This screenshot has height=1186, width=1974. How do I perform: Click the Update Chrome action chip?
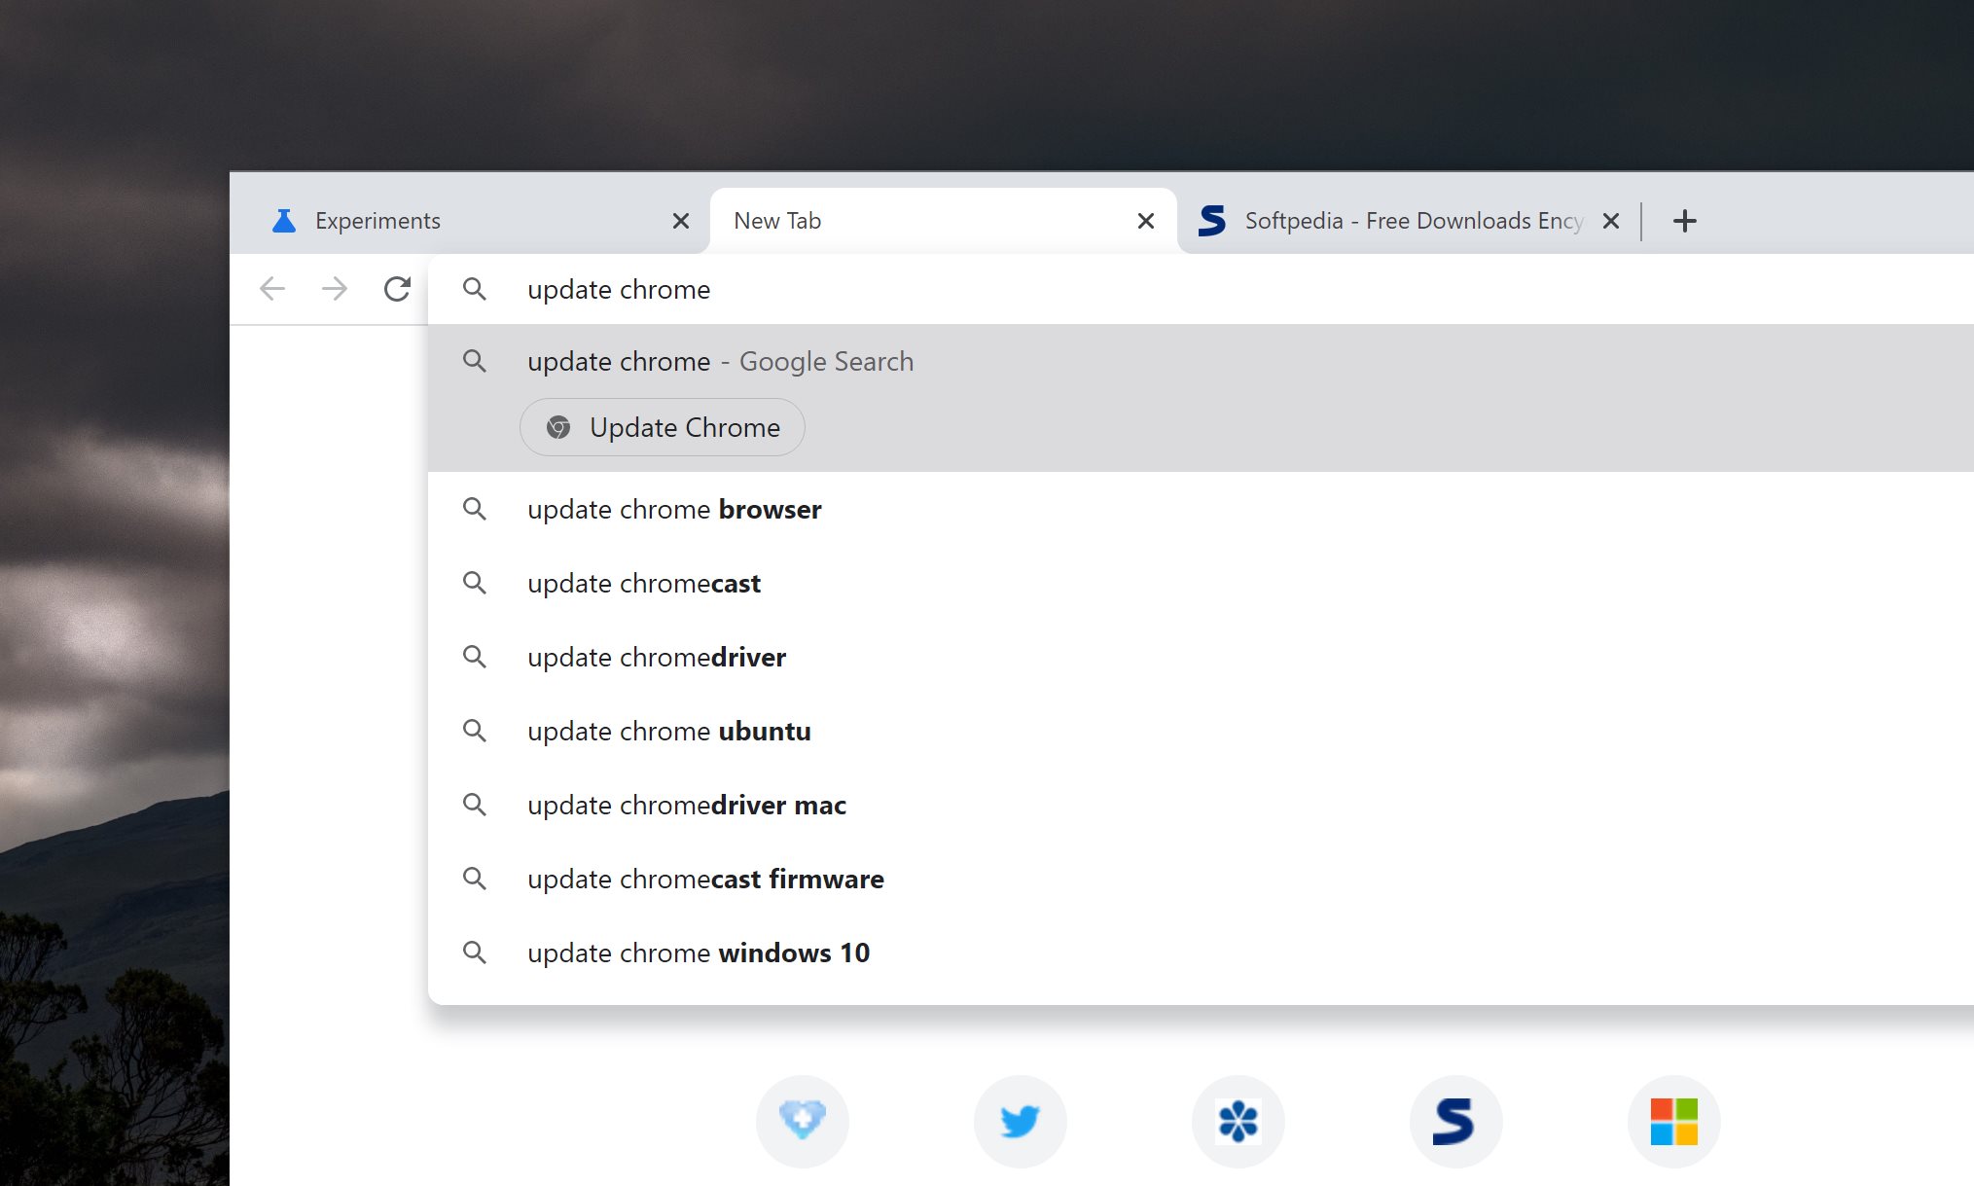(x=663, y=427)
